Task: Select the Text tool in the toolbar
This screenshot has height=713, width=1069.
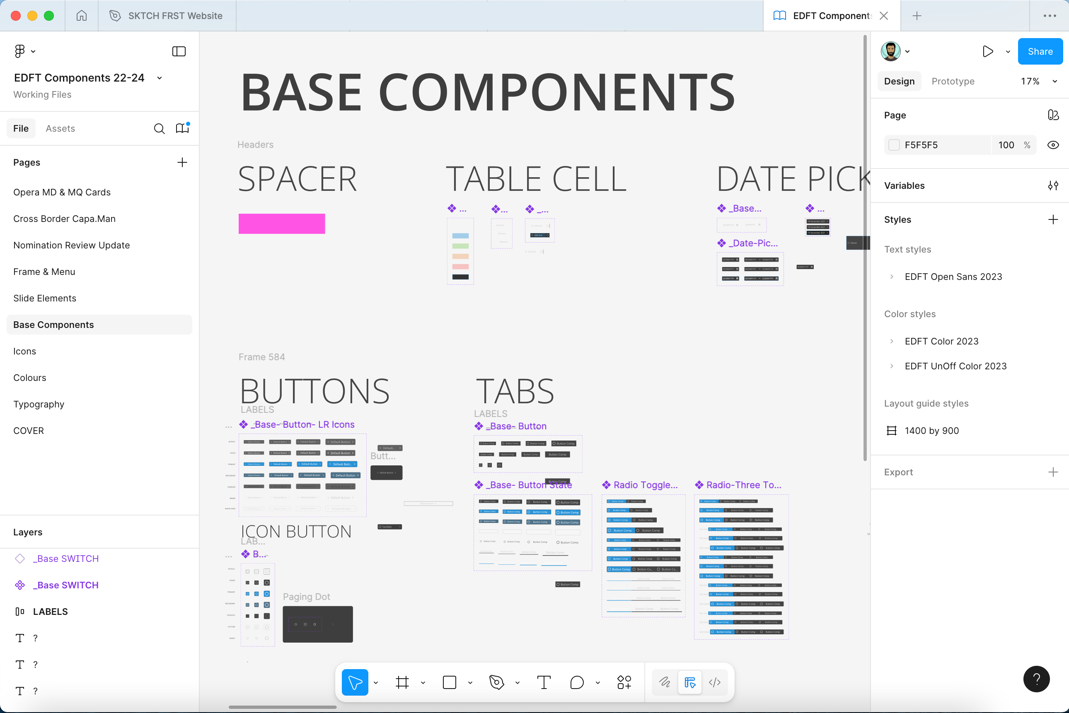Action: 544,682
